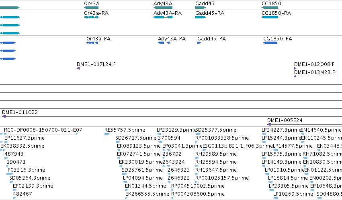Click the EN01344.5prime label

[145, 186]
